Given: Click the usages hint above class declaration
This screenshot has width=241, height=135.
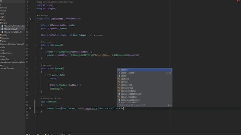Looking at the screenshot, I should tap(43, 15).
